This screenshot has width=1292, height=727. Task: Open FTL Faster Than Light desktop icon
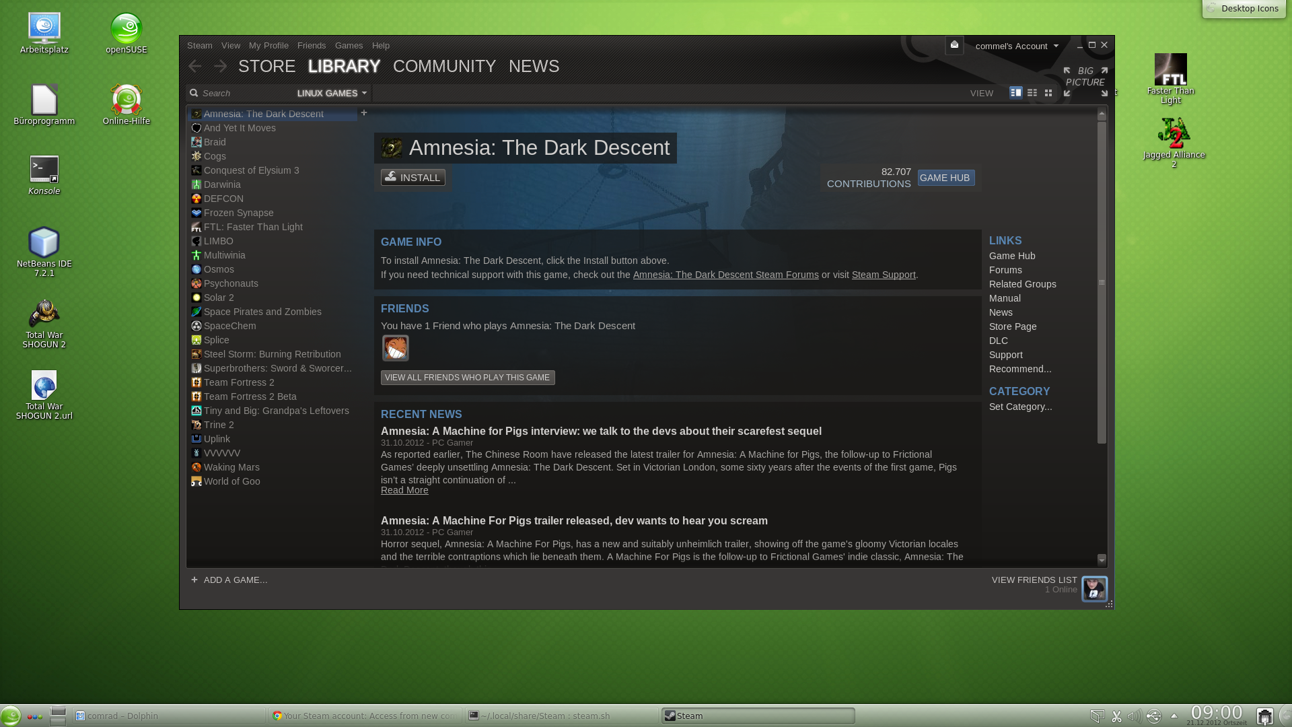[x=1170, y=70]
